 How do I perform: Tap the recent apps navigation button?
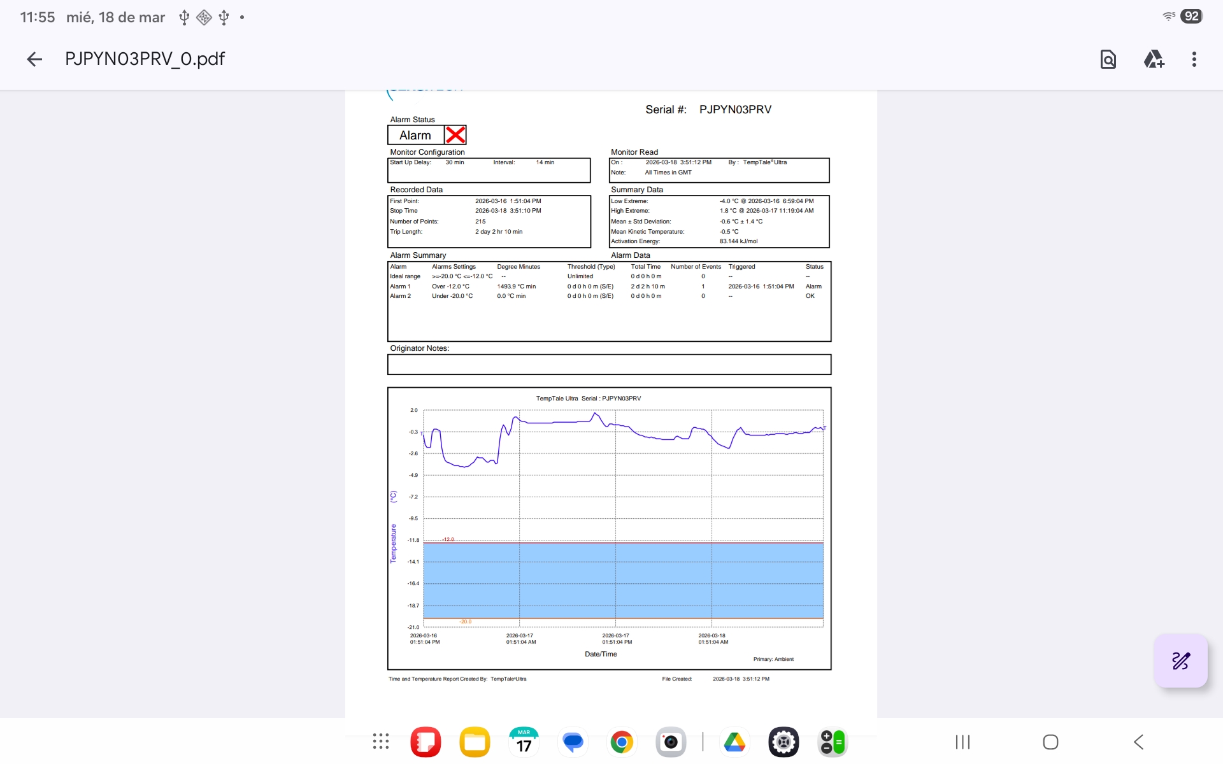click(962, 742)
